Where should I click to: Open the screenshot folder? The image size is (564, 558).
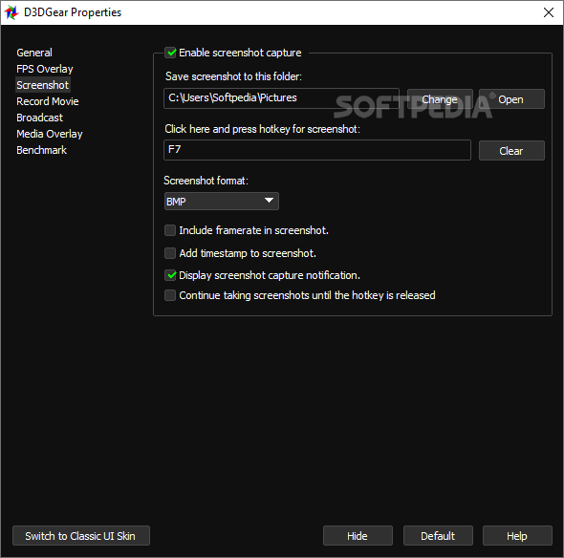[x=511, y=99]
